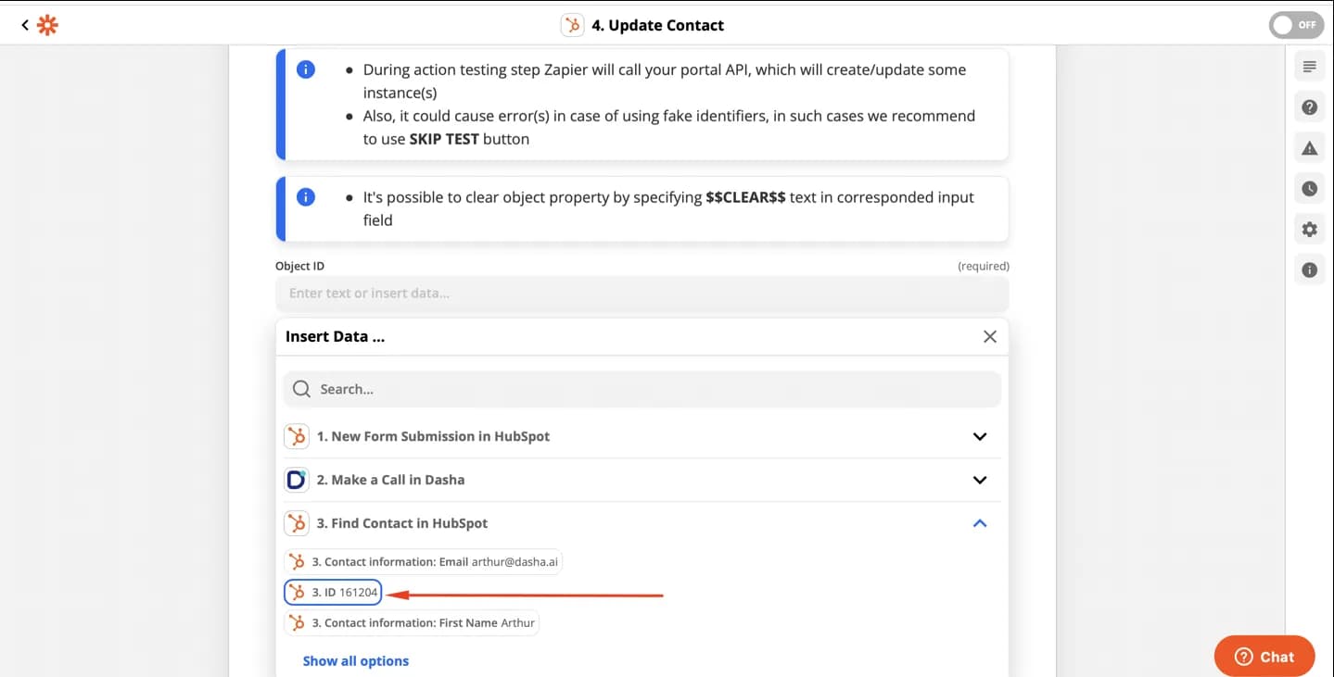This screenshot has height=677, width=1334.
Task: Click the info icon beside API testing note
Action: (x=306, y=69)
